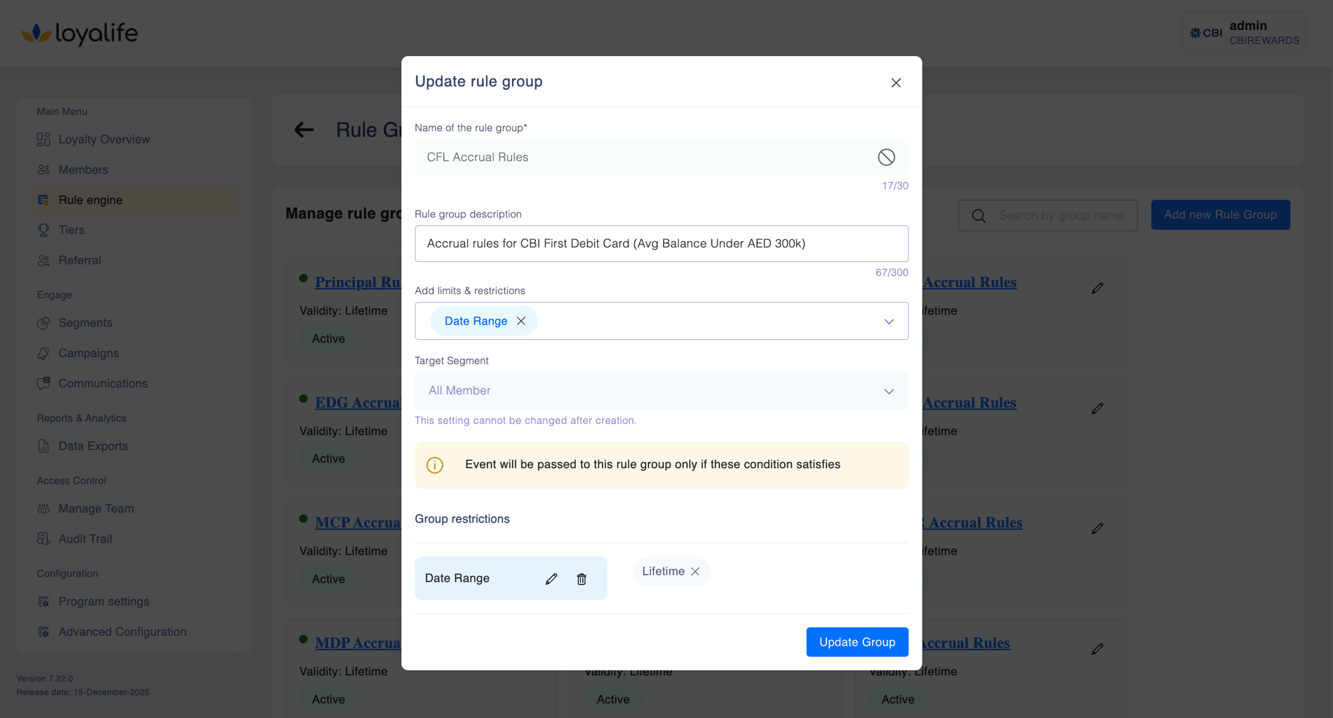Click the search magnifier icon
Screen dimensions: 1333x718
[978, 216]
